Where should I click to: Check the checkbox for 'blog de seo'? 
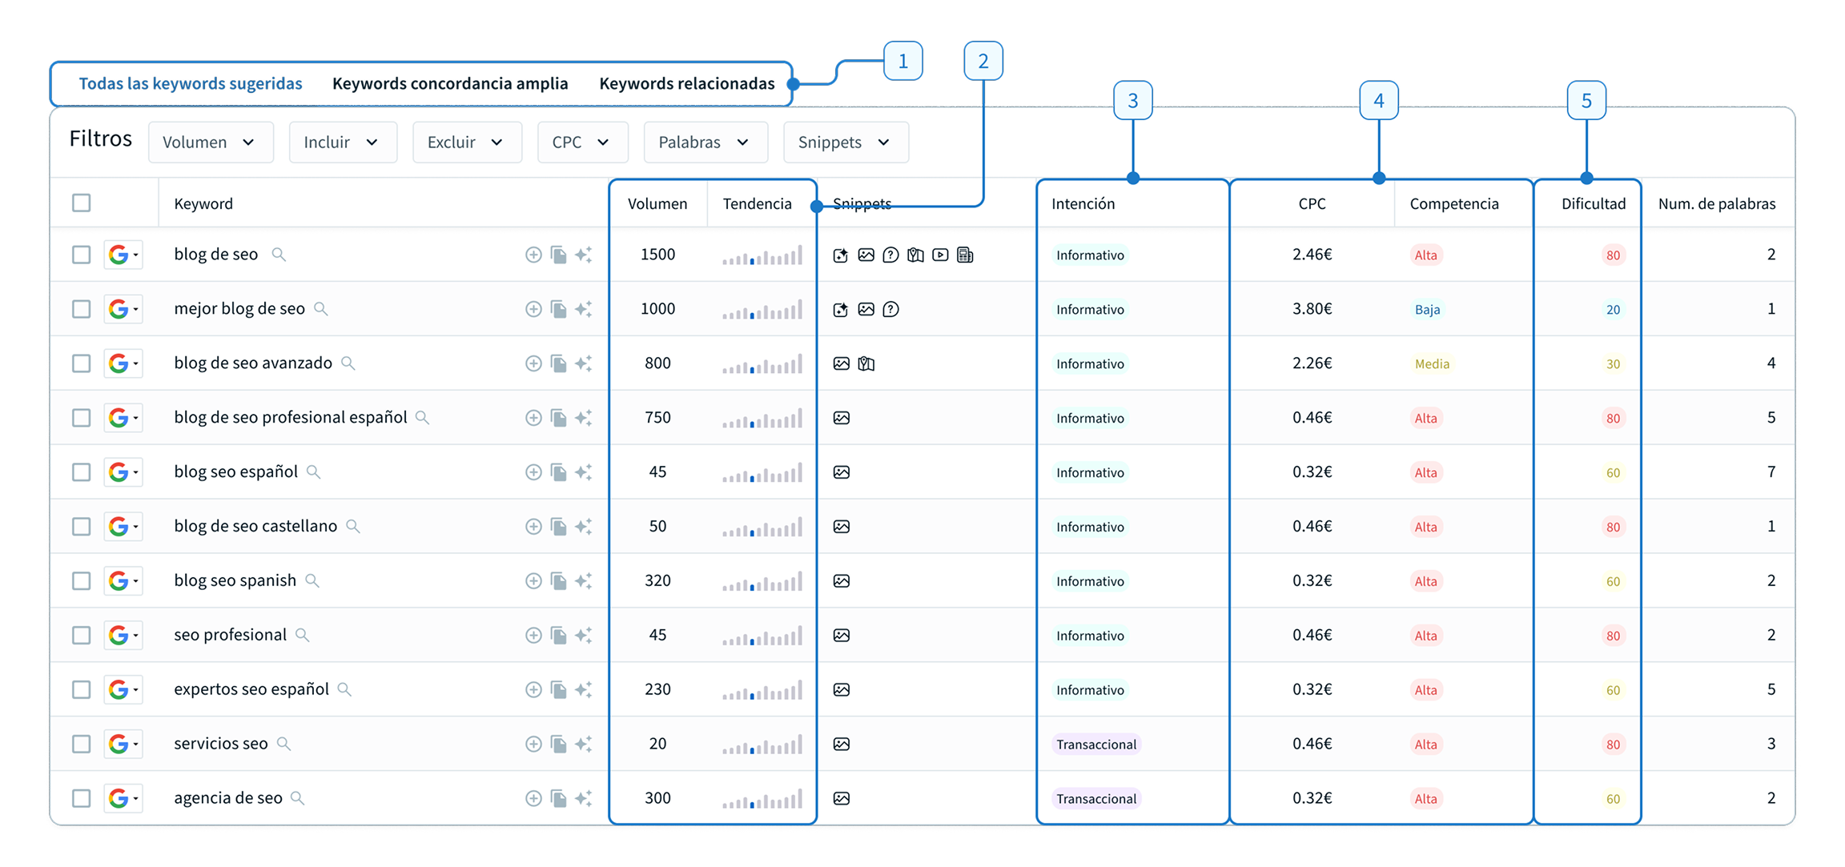click(x=81, y=255)
